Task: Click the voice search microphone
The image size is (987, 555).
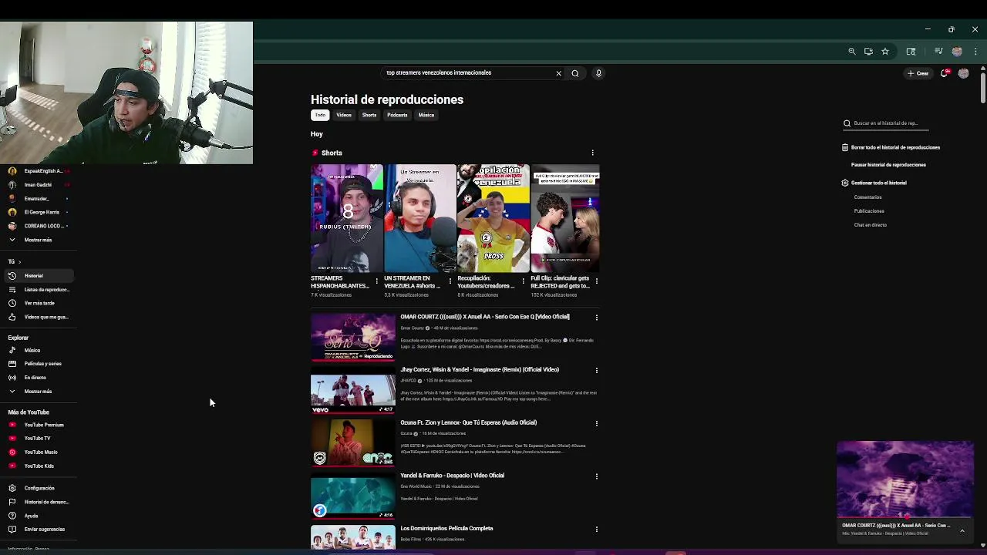Action: (x=598, y=73)
